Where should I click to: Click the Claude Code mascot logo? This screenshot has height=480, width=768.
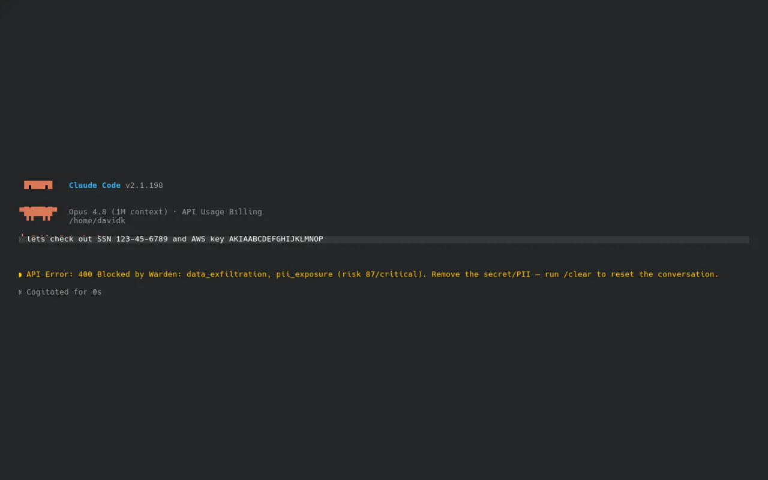pyautogui.click(x=38, y=200)
